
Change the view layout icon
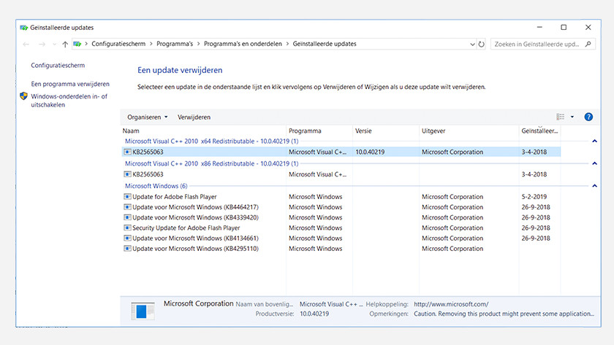pos(561,117)
